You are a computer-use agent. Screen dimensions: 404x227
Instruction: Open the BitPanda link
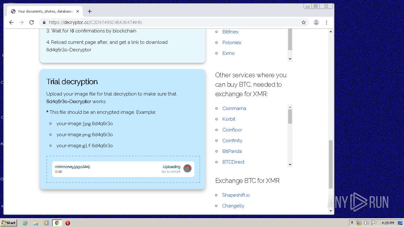tap(232, 151)
